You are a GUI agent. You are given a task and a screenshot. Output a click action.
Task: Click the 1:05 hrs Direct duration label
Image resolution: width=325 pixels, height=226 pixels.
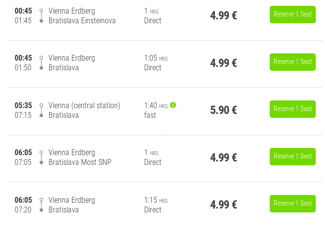coord(156,63)
